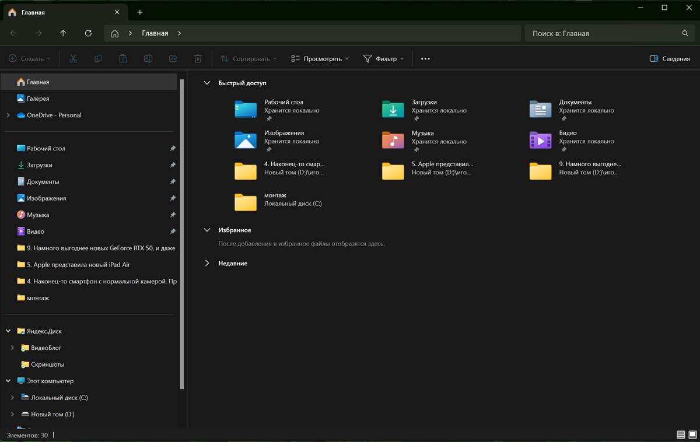The width and height of the screenshot is (700, 442).
Task: Expand Локальный диск (C:) node
Action: (13, 398)
